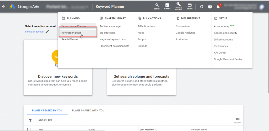Open the Help question mark icon
This screenshot has width=269, height=131.
pyautogui.click(x=210, y=7)
